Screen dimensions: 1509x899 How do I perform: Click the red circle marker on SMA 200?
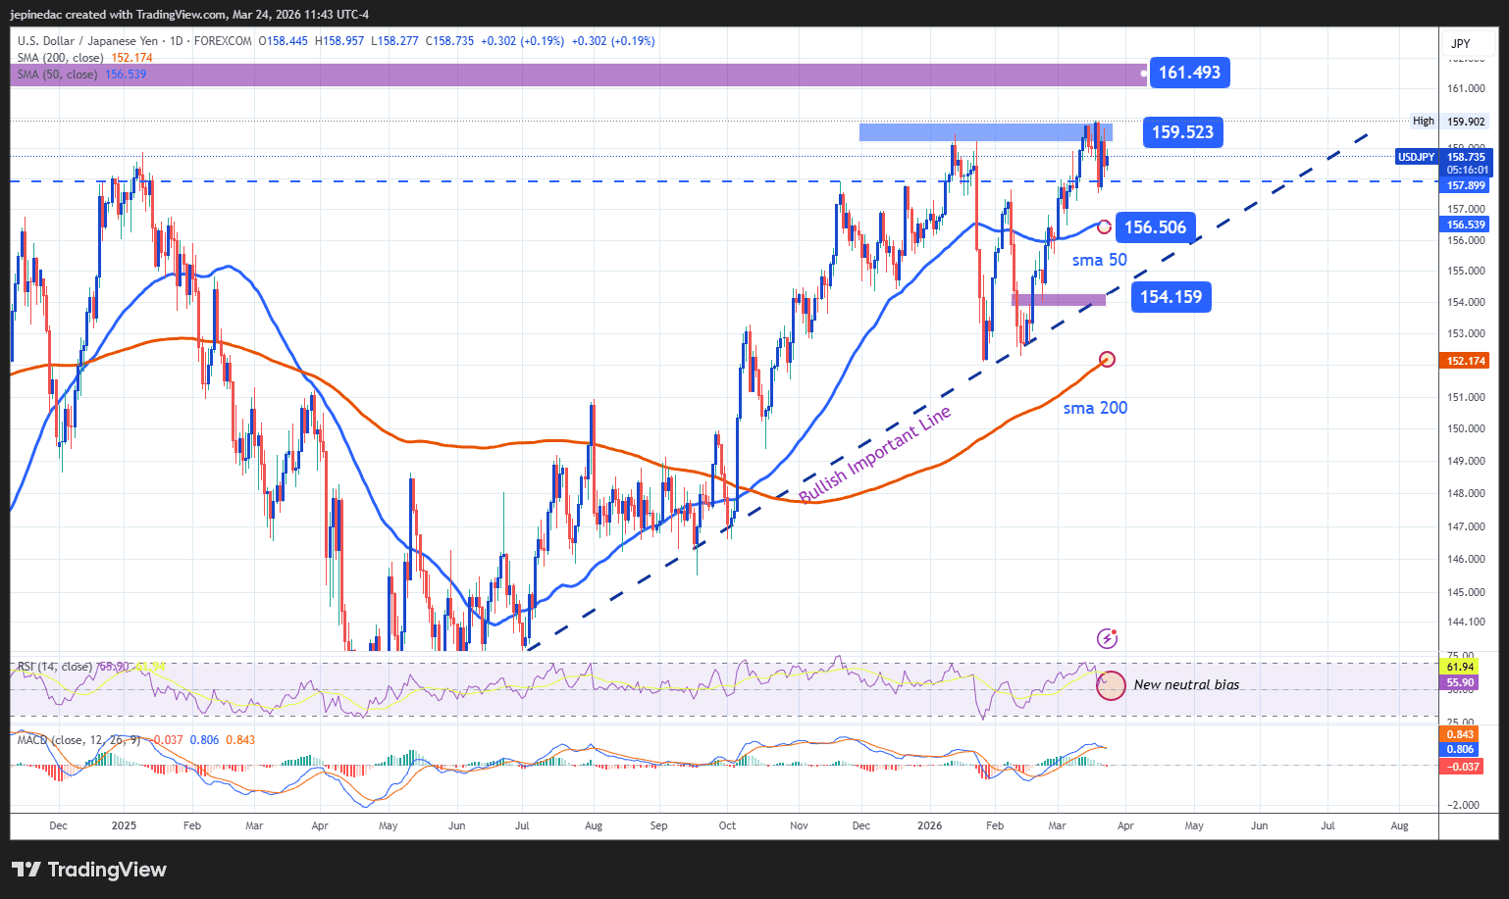(1107, 360)
